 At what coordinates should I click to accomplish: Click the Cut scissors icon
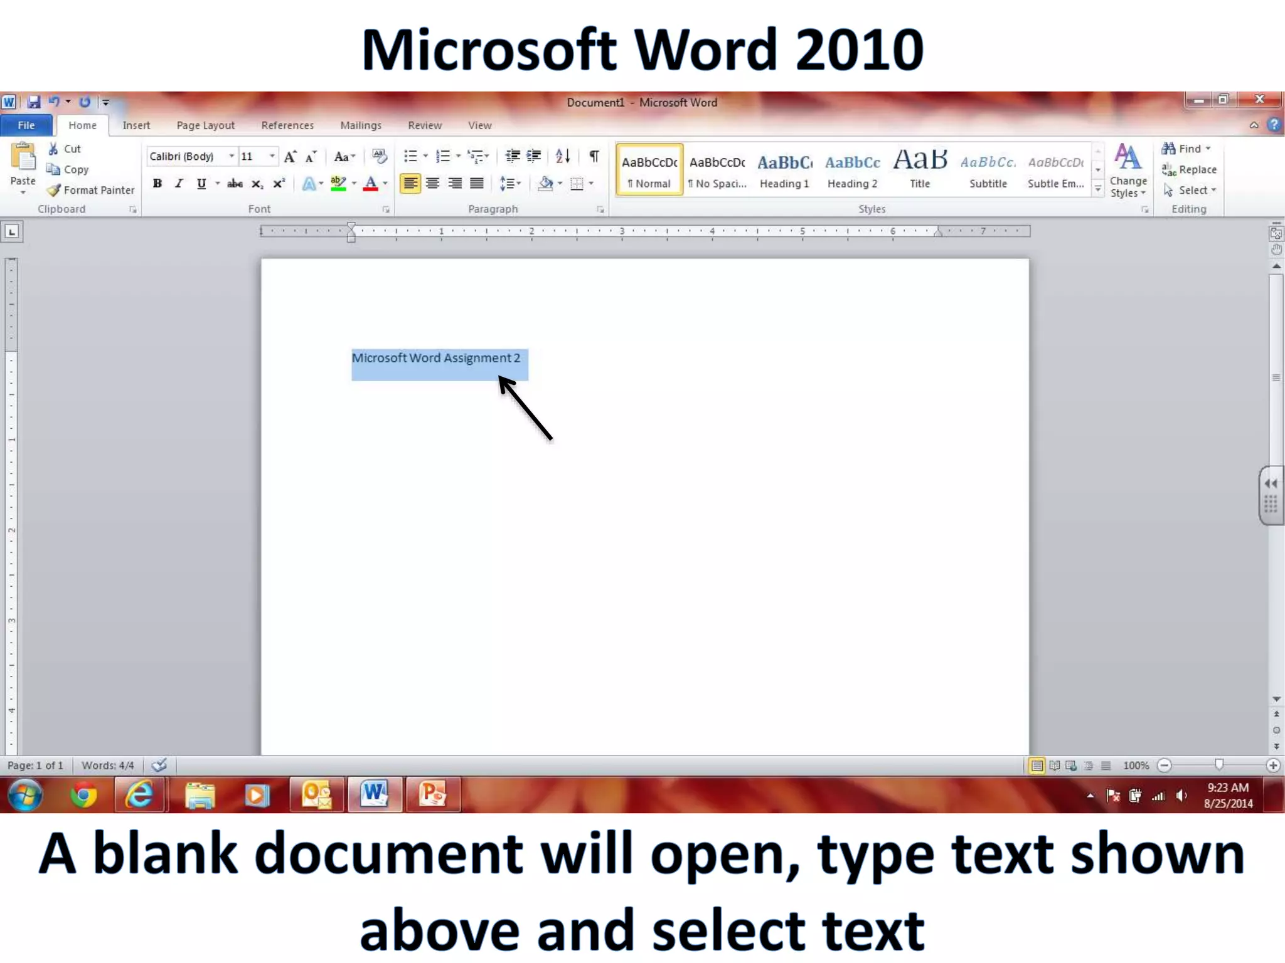pos(53,149)
